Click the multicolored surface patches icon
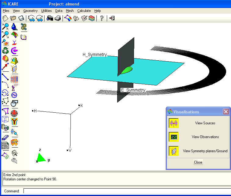 tap(14, 35)
